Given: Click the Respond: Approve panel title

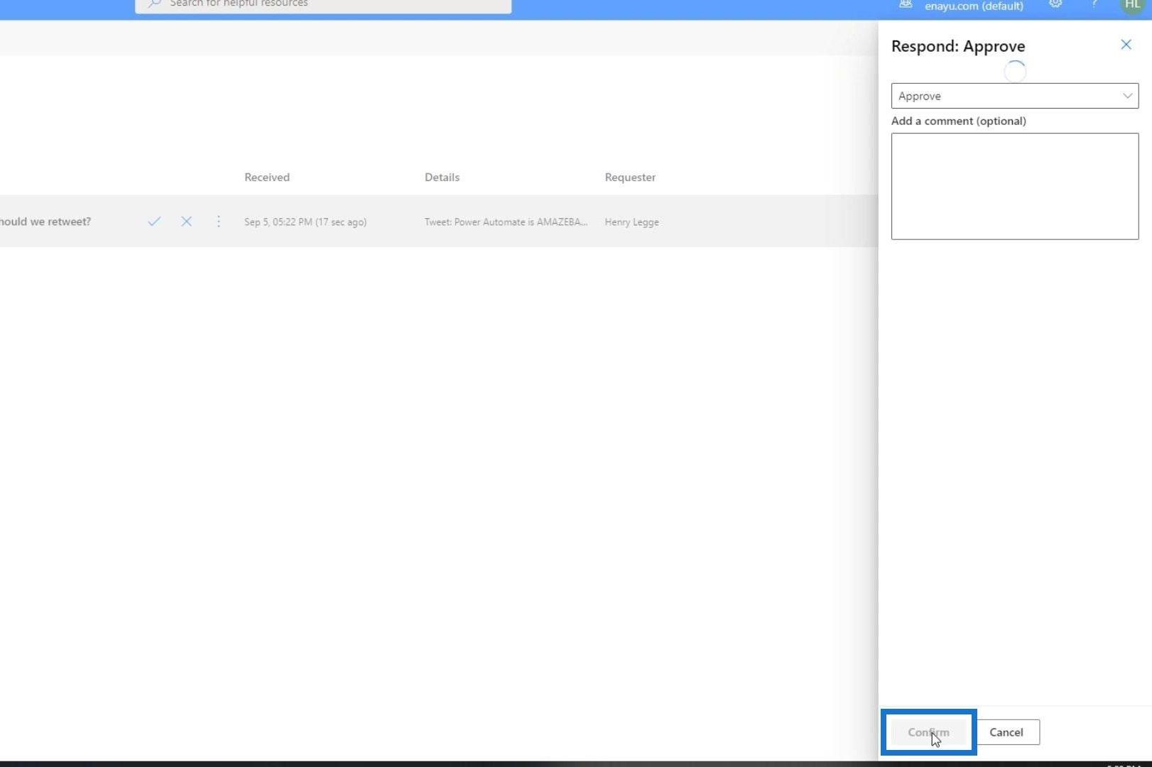Looking at the screenshot, I should click(958, 46).
